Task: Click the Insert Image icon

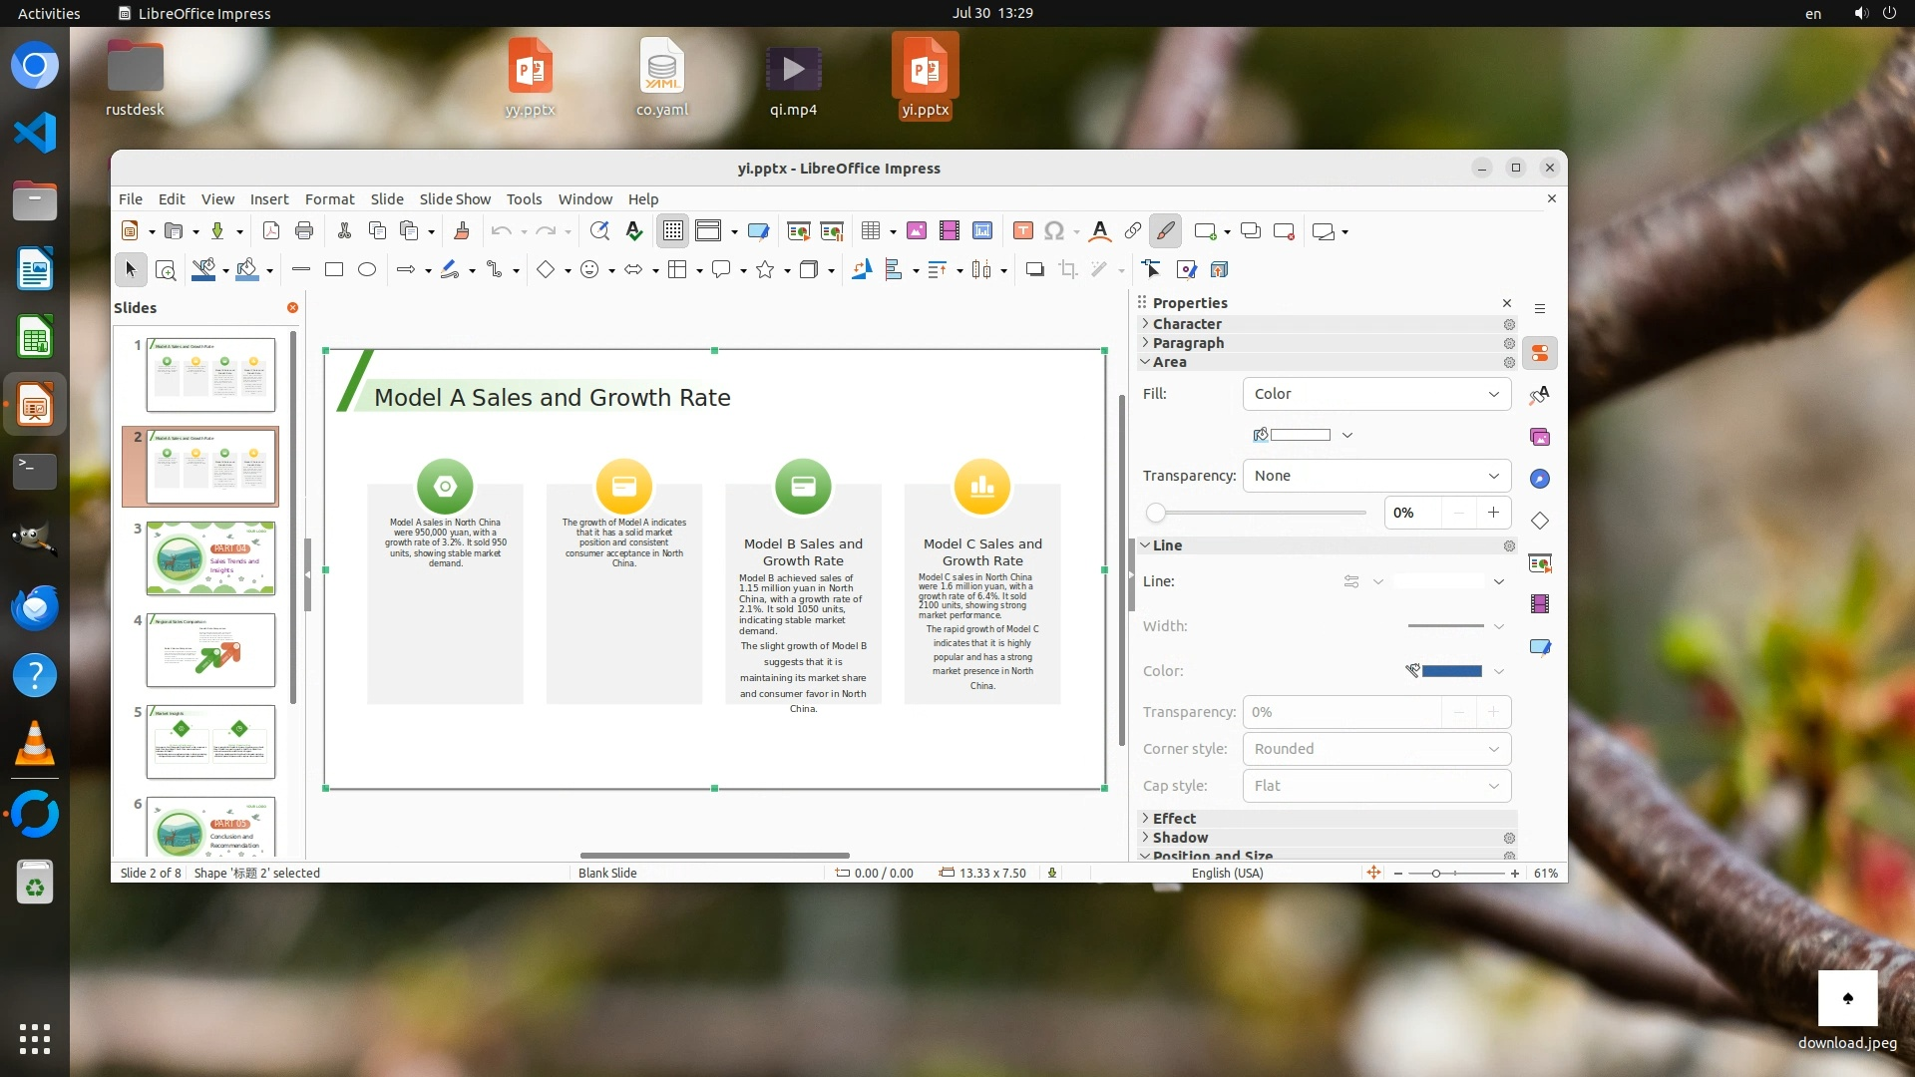Action: [x=917, y=231]
